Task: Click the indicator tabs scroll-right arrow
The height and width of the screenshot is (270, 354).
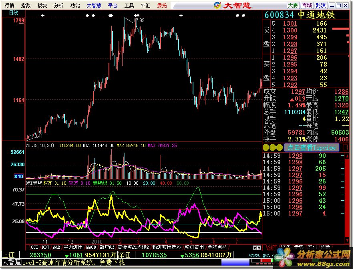Action: (259, 248)
